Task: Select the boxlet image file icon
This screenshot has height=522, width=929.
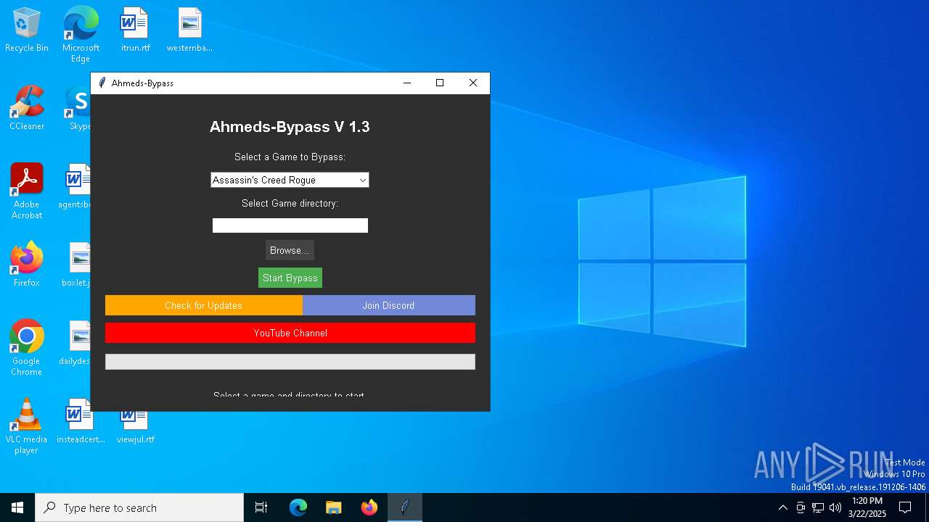Action: pyautogui.click(x=78, y=264)
